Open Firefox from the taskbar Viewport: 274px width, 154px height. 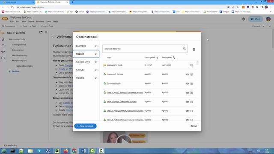click(x=66, y=151)
